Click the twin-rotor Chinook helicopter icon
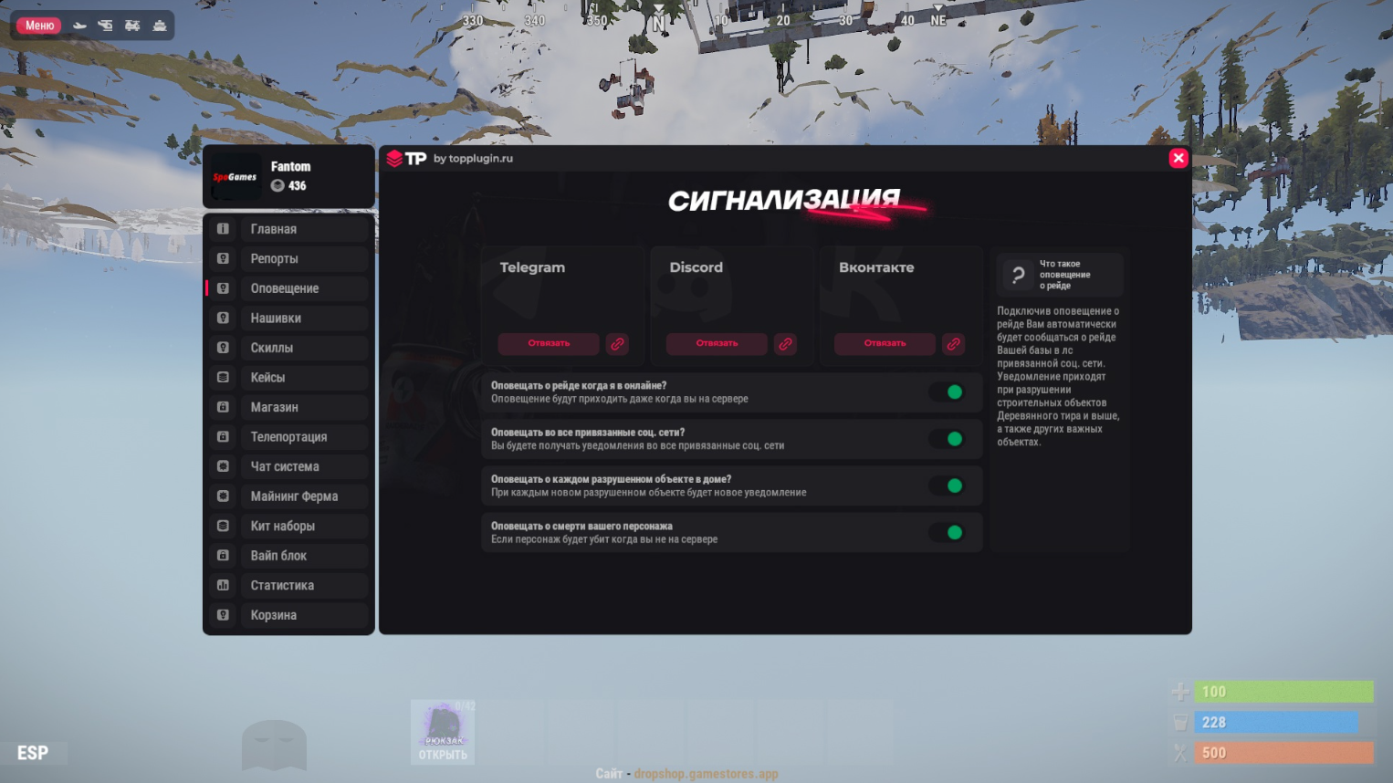Viewport: 1393px width, 783px height. click(x=132, y=26)
